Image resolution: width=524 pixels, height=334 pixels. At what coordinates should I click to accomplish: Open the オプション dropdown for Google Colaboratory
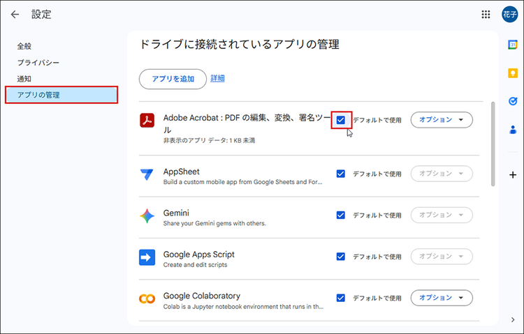tap(442, 298)
